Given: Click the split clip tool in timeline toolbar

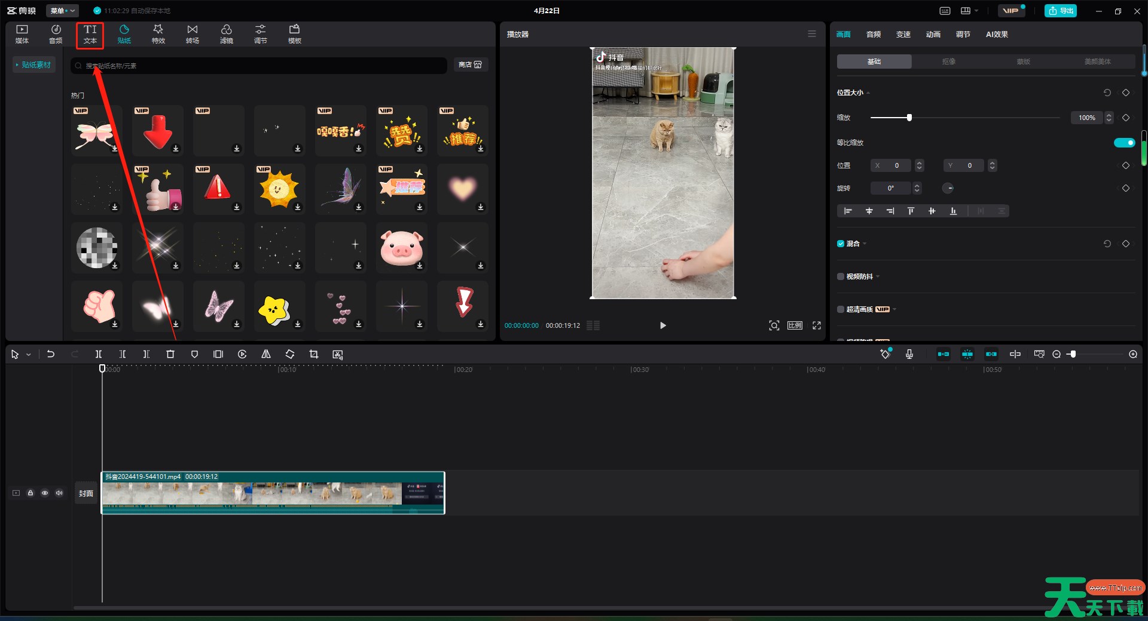Looking at the screenshot, I should (x=99, y=354).
